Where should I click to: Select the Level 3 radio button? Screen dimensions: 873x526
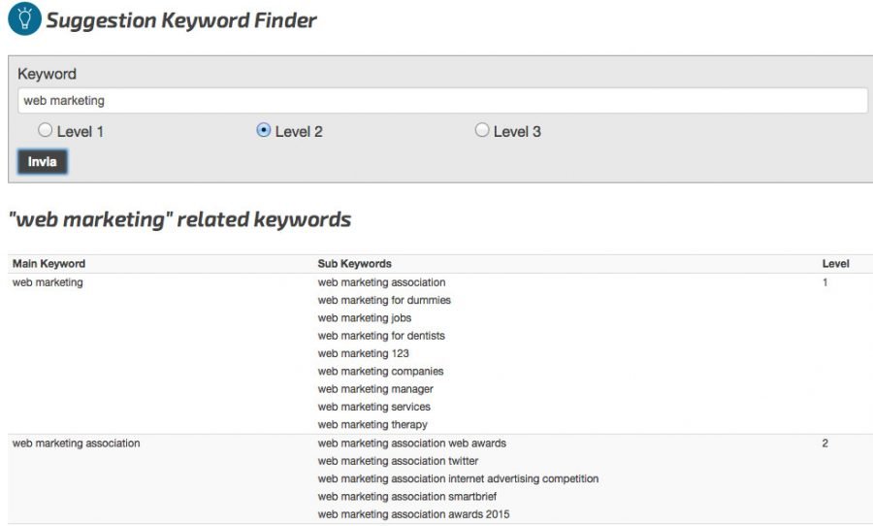tap(481, 130)
